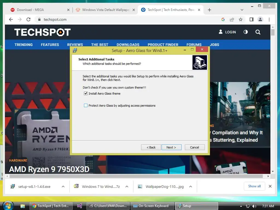Click the HARDWARE category label
Image resolution: width=280 pixels, height=210 pixels.
coord(18,160)
